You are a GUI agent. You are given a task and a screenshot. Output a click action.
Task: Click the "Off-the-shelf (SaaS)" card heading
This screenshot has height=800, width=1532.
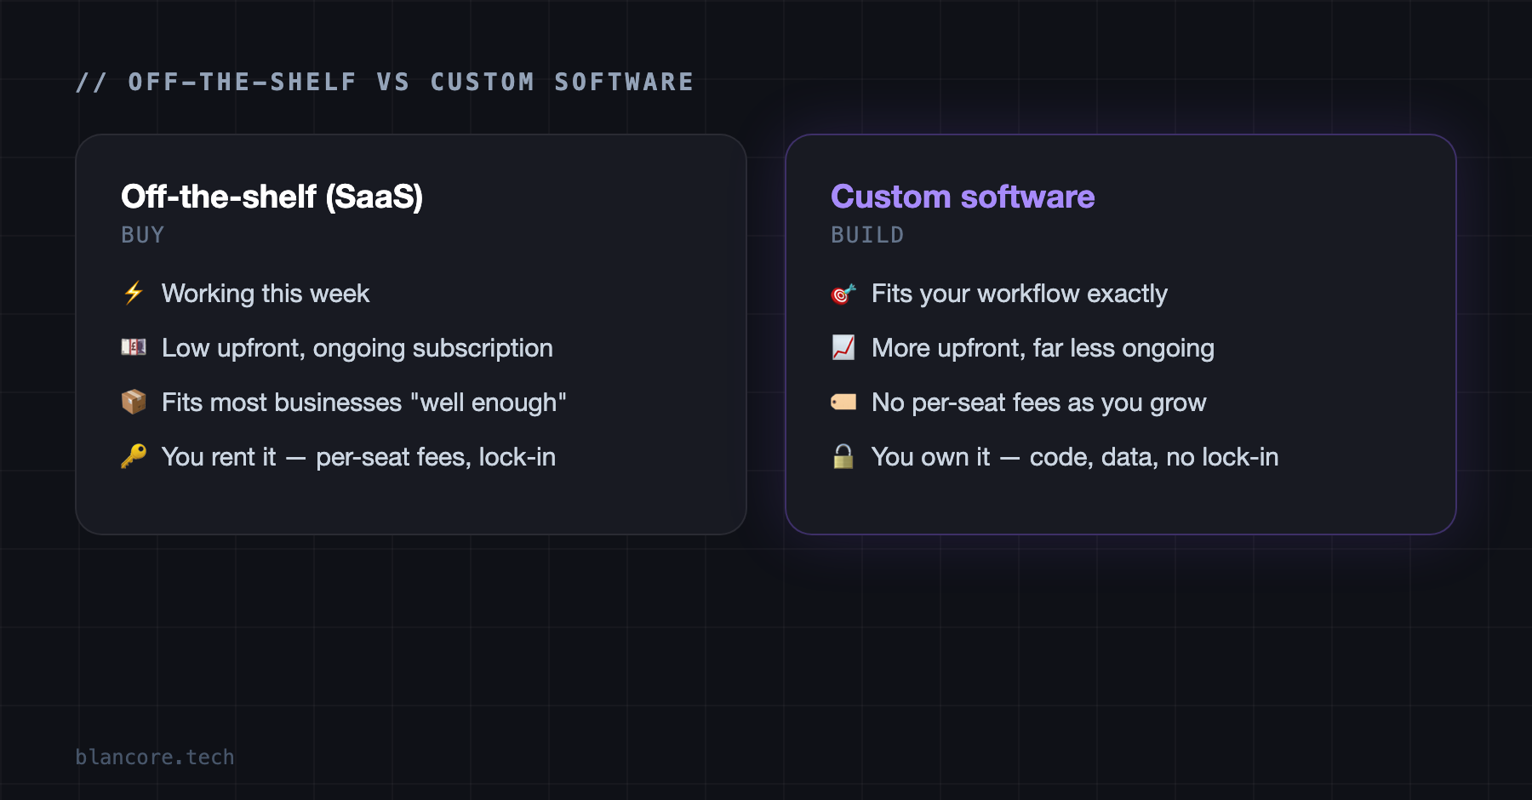coord(272,197)
